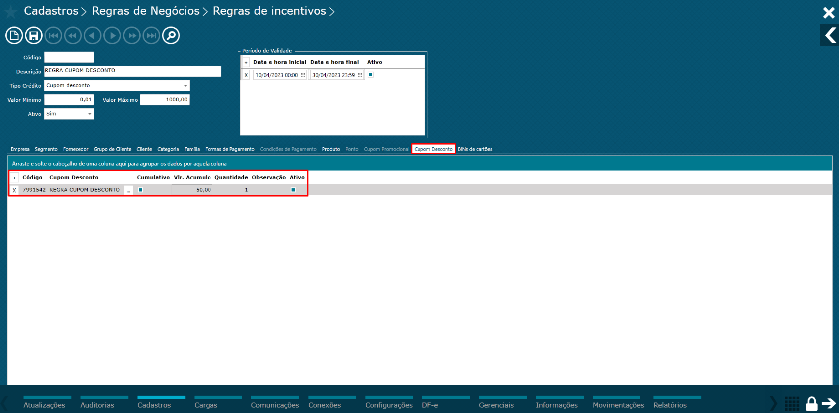Open the calendar picker for the start date

303,75
